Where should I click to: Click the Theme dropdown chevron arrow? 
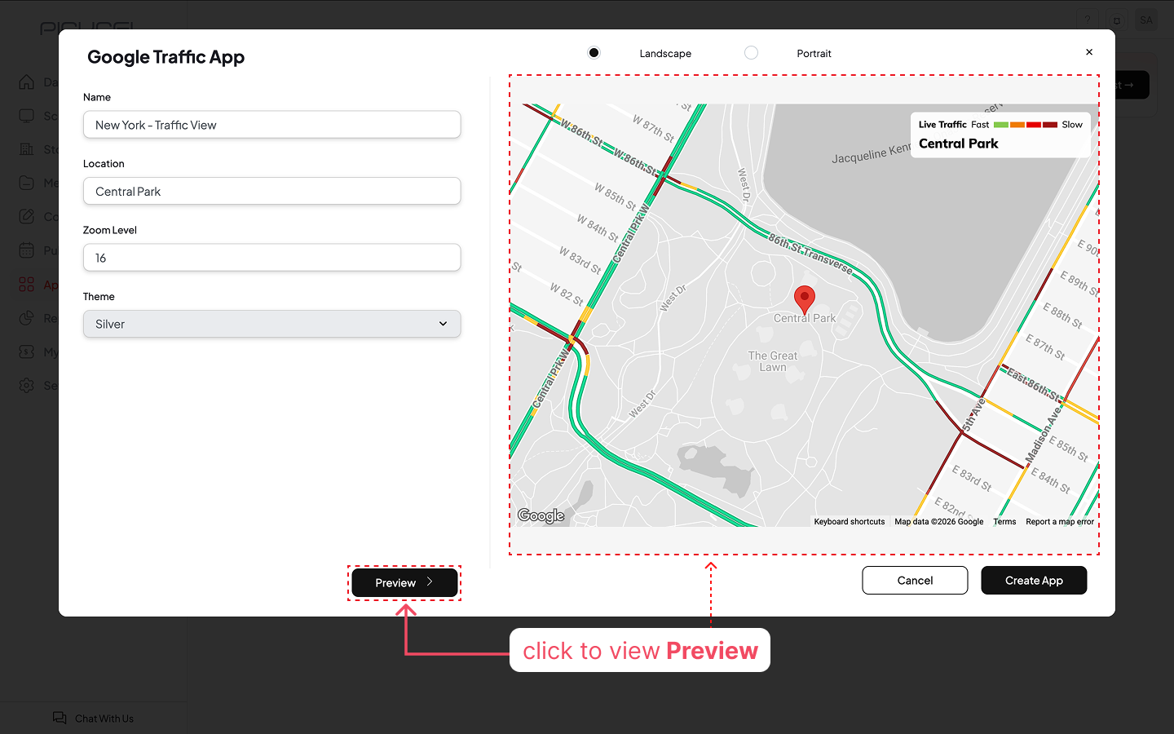pyautogui.click(x=443, y=324)
